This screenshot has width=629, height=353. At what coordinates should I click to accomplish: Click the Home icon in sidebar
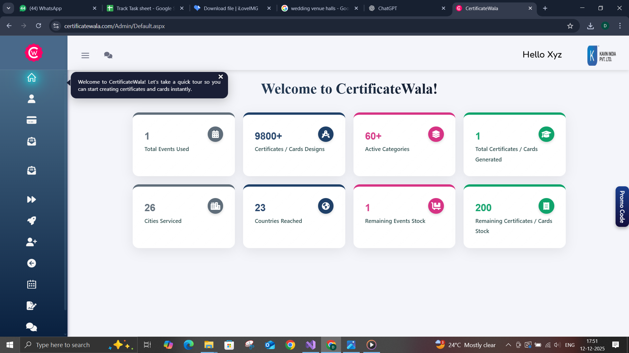coord(31,78)
